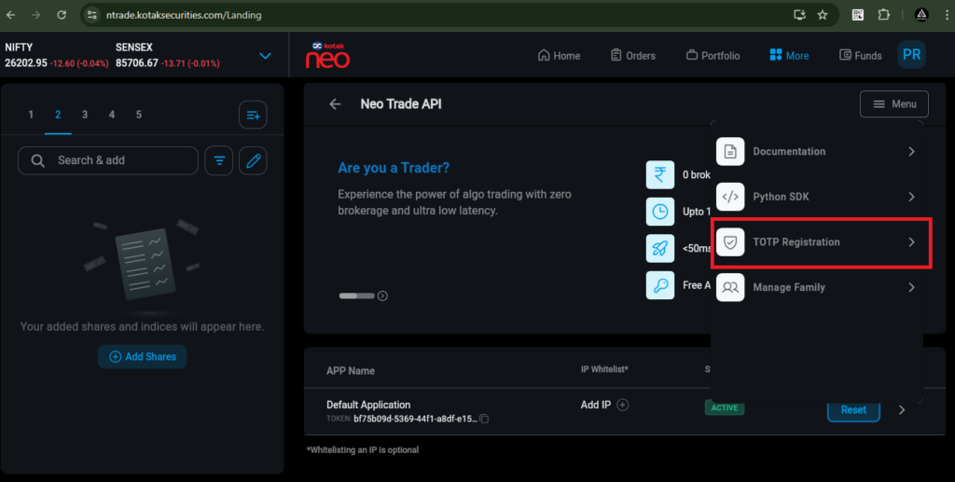This screenshot has height=482, width=955.
Task: Click the pencil edit watchlist icon
Action: pyautogui.click(x=253, y=160)
